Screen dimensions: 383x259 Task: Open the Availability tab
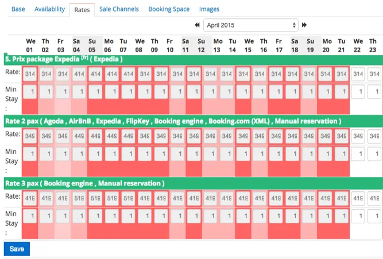coord(49,9)
